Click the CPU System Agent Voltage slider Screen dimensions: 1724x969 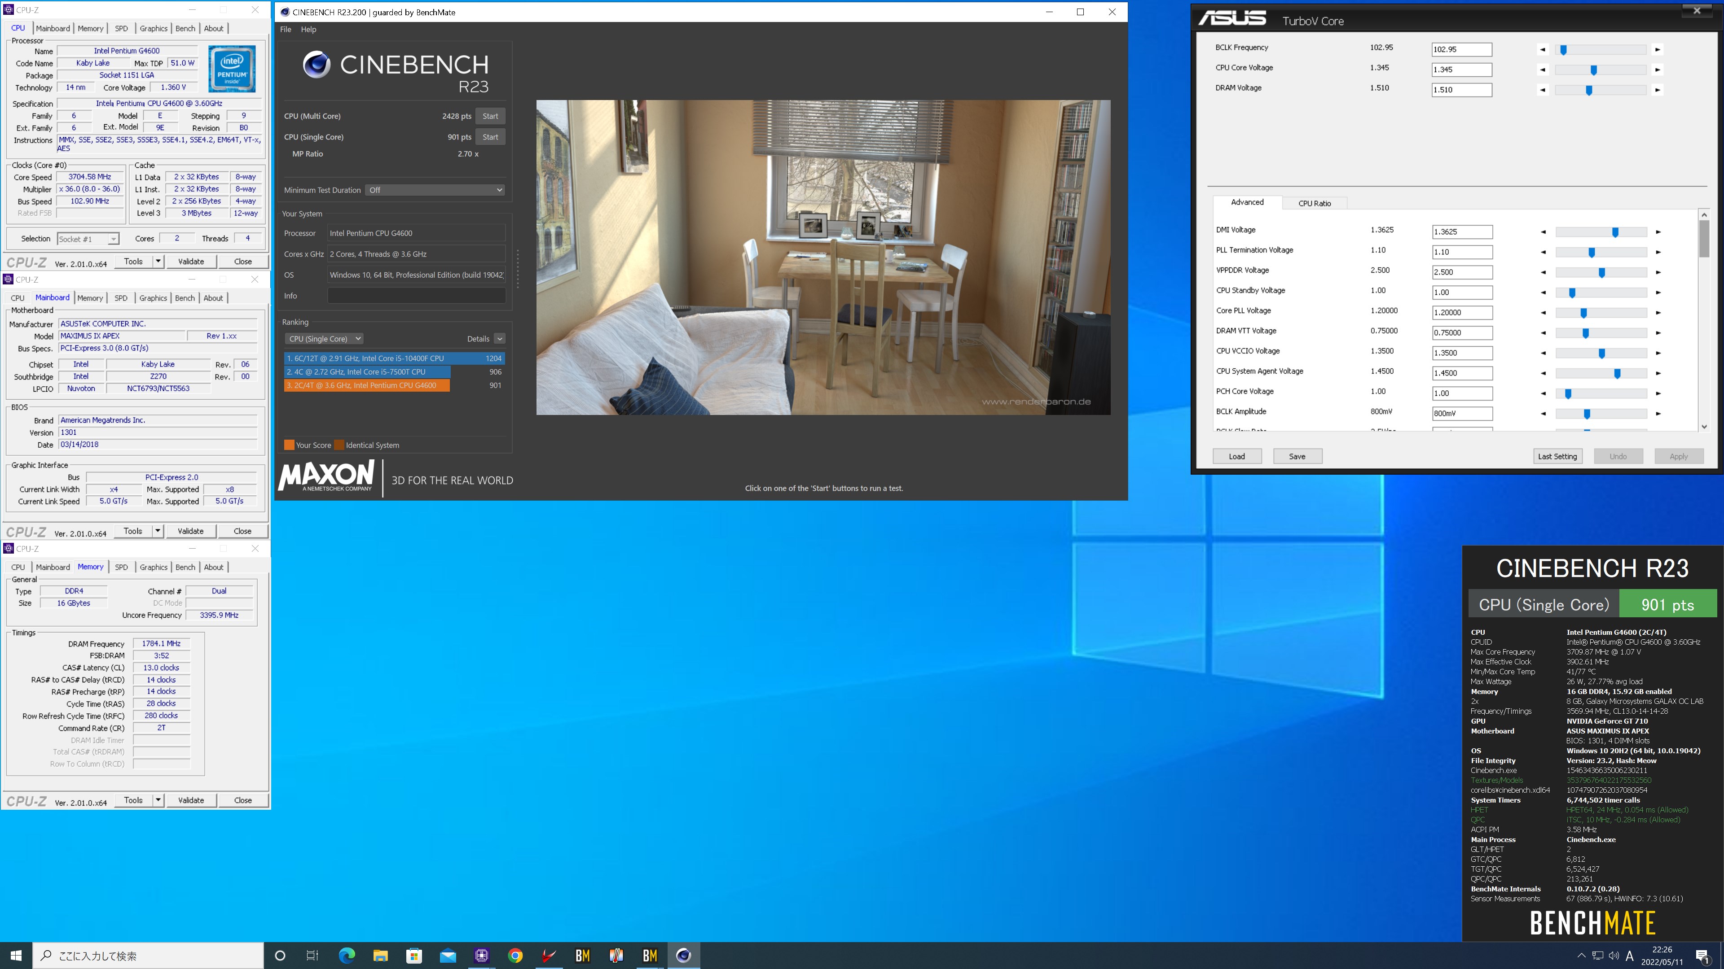tap(1601, 373)
